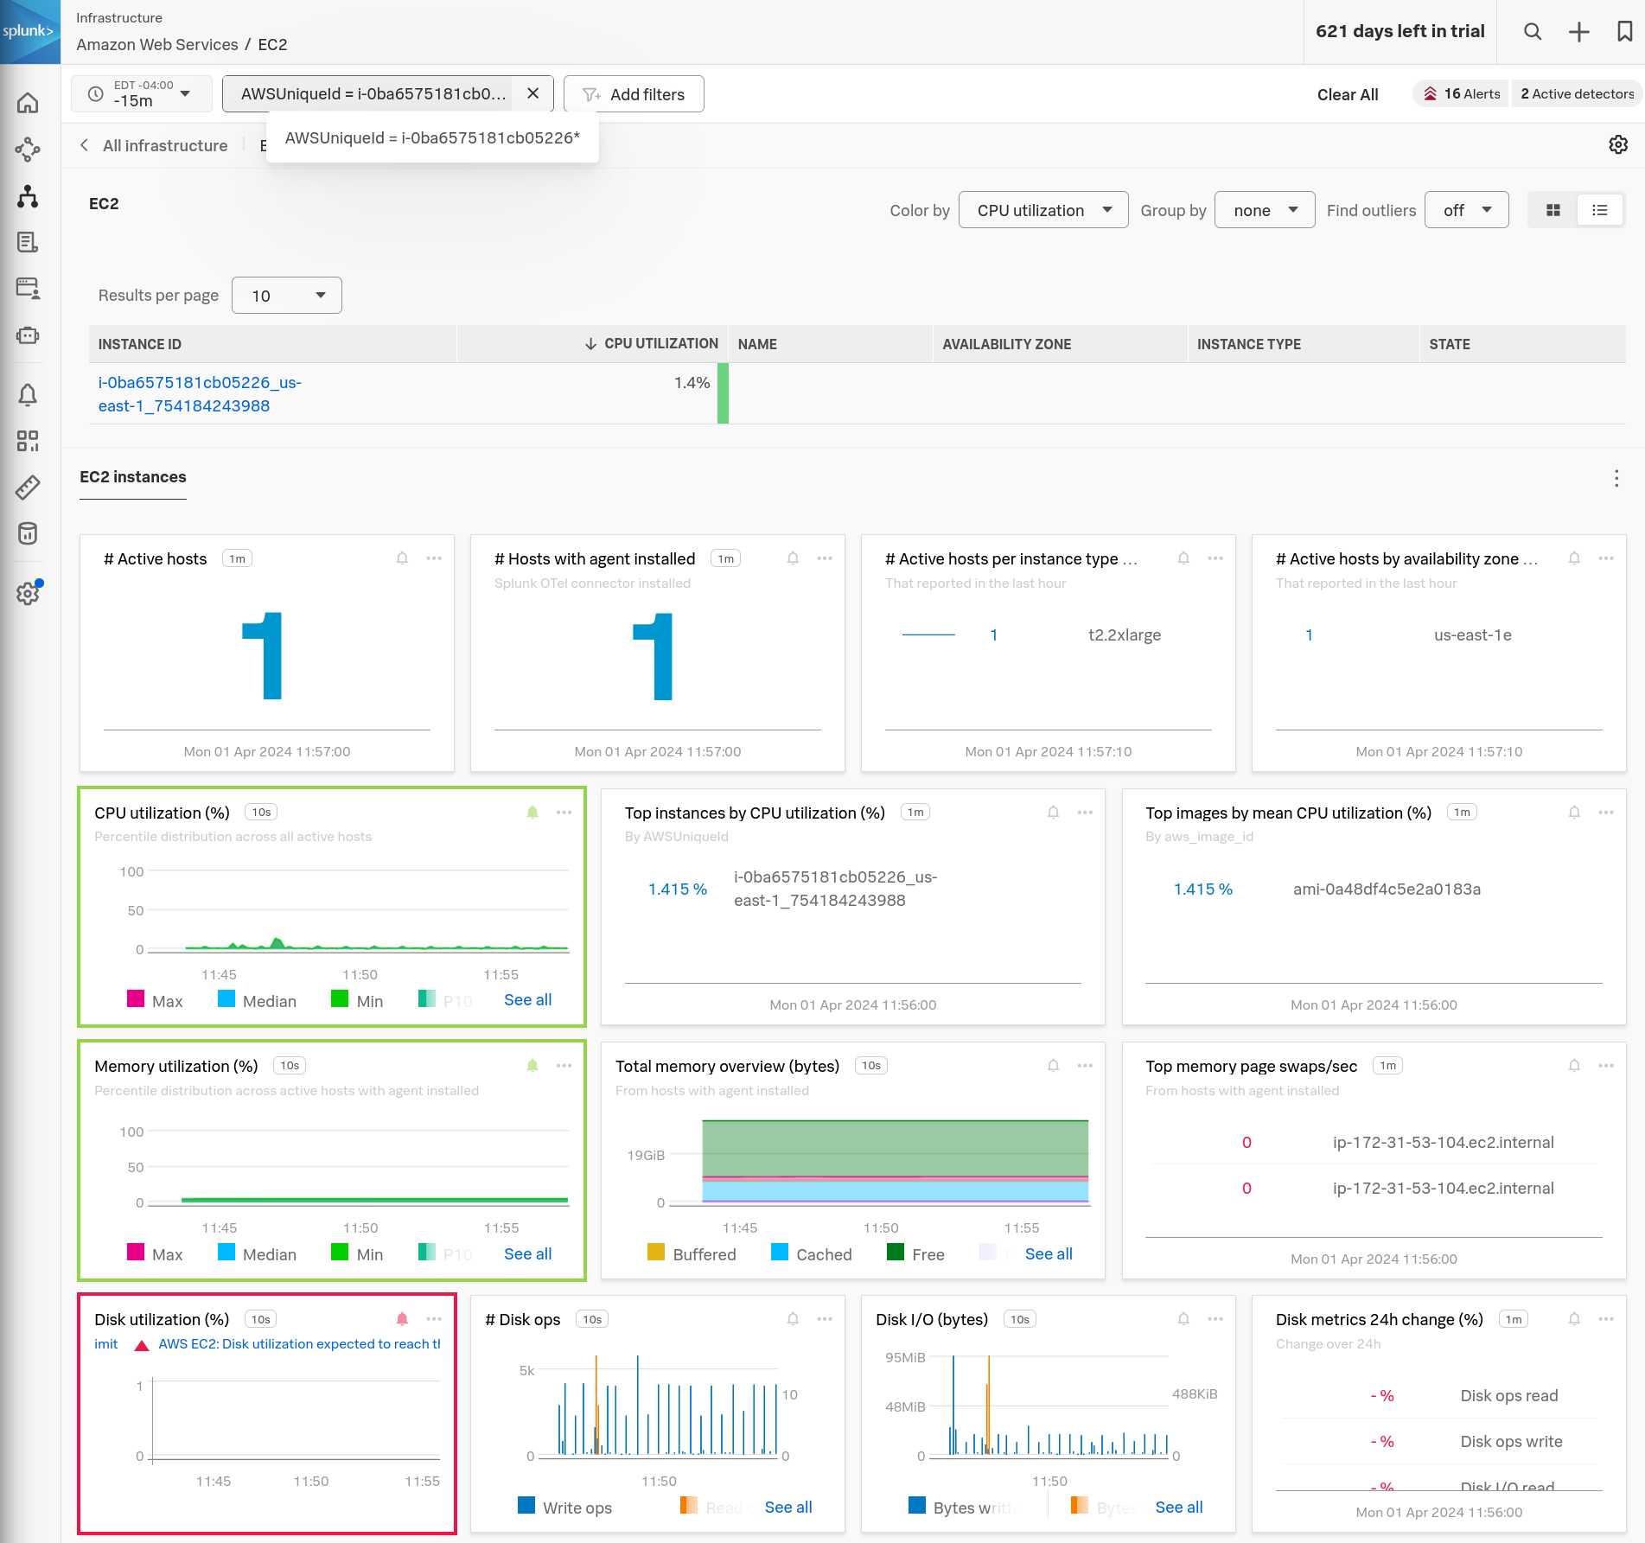Click Max legend swatch in CPU utilization
Image resolution: width=1645 pixels, height=1543 pixels.
(x=136, y=999)
